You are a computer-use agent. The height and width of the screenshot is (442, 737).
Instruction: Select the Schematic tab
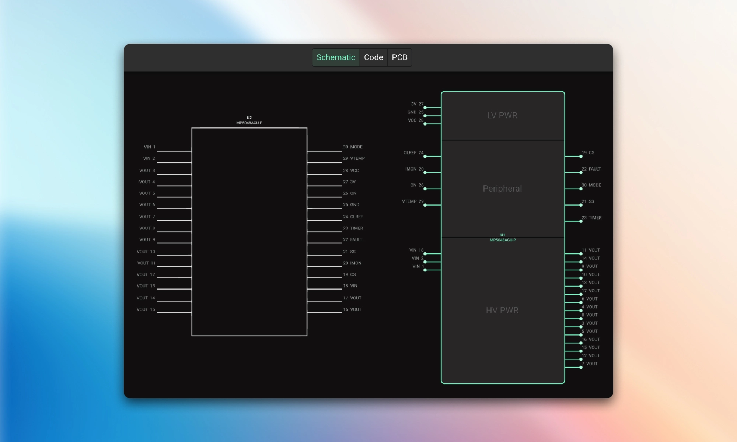coord(336,57)
